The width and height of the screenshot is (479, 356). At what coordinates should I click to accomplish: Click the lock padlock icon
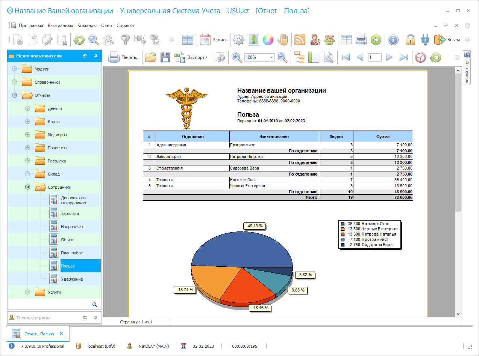click(x=410, y=40)
